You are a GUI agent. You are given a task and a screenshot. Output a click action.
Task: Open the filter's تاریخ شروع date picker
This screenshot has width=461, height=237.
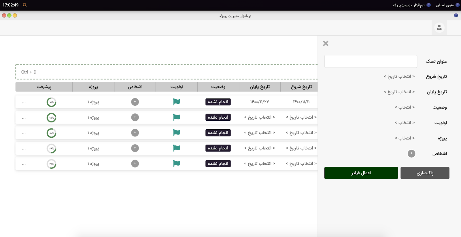click(x=399, y=76)
